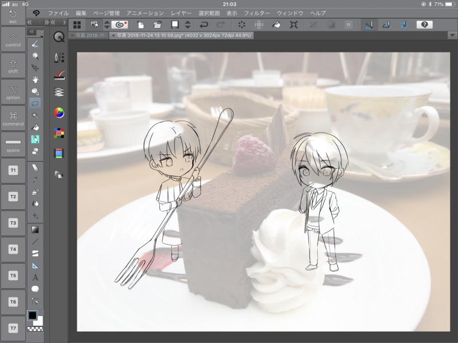Toggle the command modifier key
458x343 pixels.
(13, 118)
